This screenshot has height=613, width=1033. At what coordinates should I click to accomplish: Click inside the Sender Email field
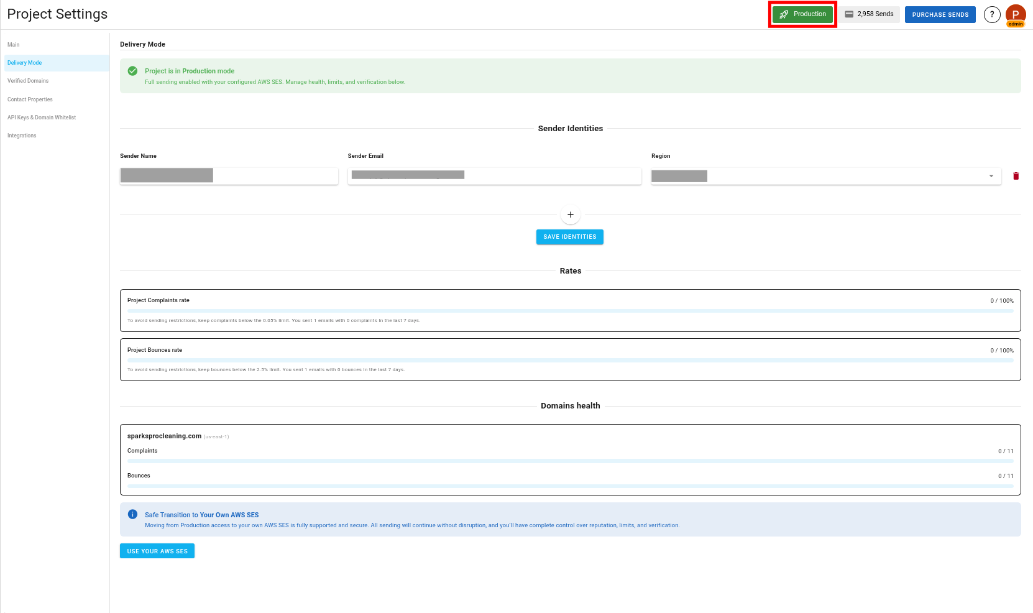pos(494,176)
